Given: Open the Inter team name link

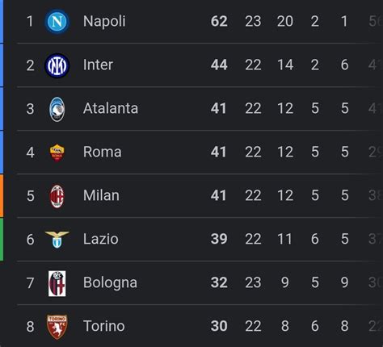Looking at the screenshot, I should click(98, 65).
